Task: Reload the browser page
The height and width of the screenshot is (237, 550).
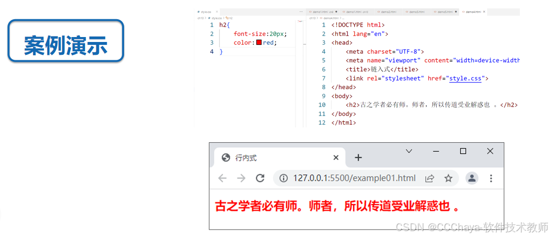Action: click(x=260, y=179)
